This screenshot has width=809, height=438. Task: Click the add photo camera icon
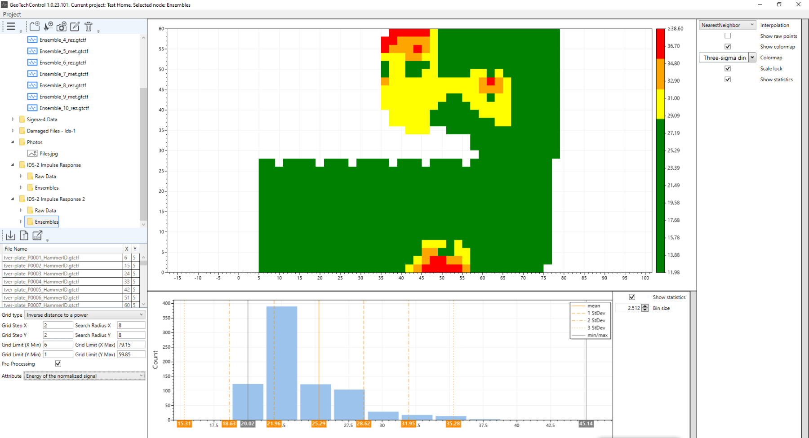62,27
